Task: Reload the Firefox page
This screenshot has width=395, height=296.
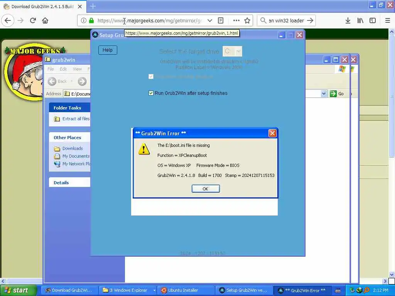Action: pyautogui.click(x=33, y=21)
